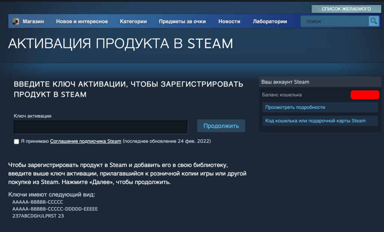
Task: Expand the Новое и интересное menu
Action: [82, 21]
